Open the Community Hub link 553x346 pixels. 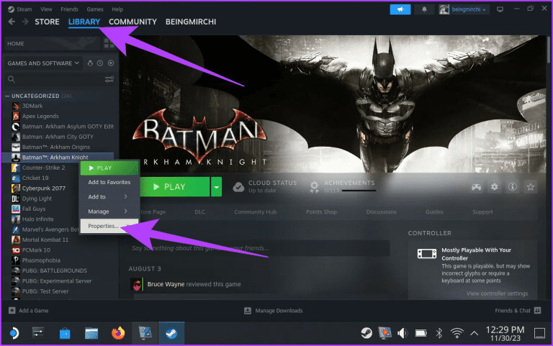(x=256, y=211)
